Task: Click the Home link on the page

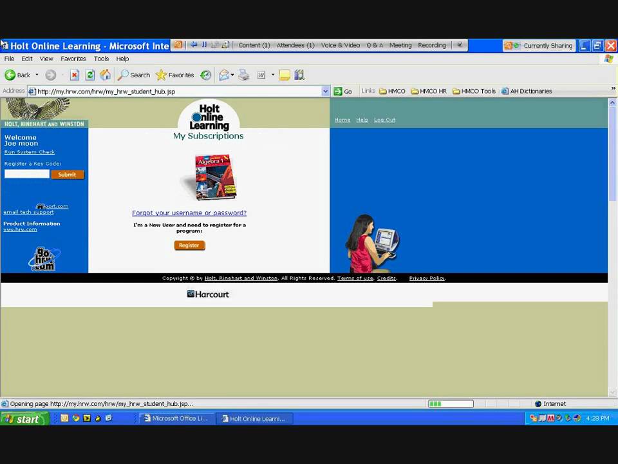Action: (x=342, y=120)
